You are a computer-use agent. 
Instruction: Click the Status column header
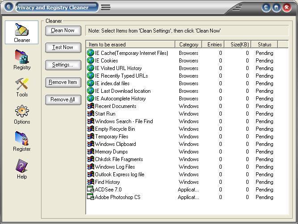point(264,45)
